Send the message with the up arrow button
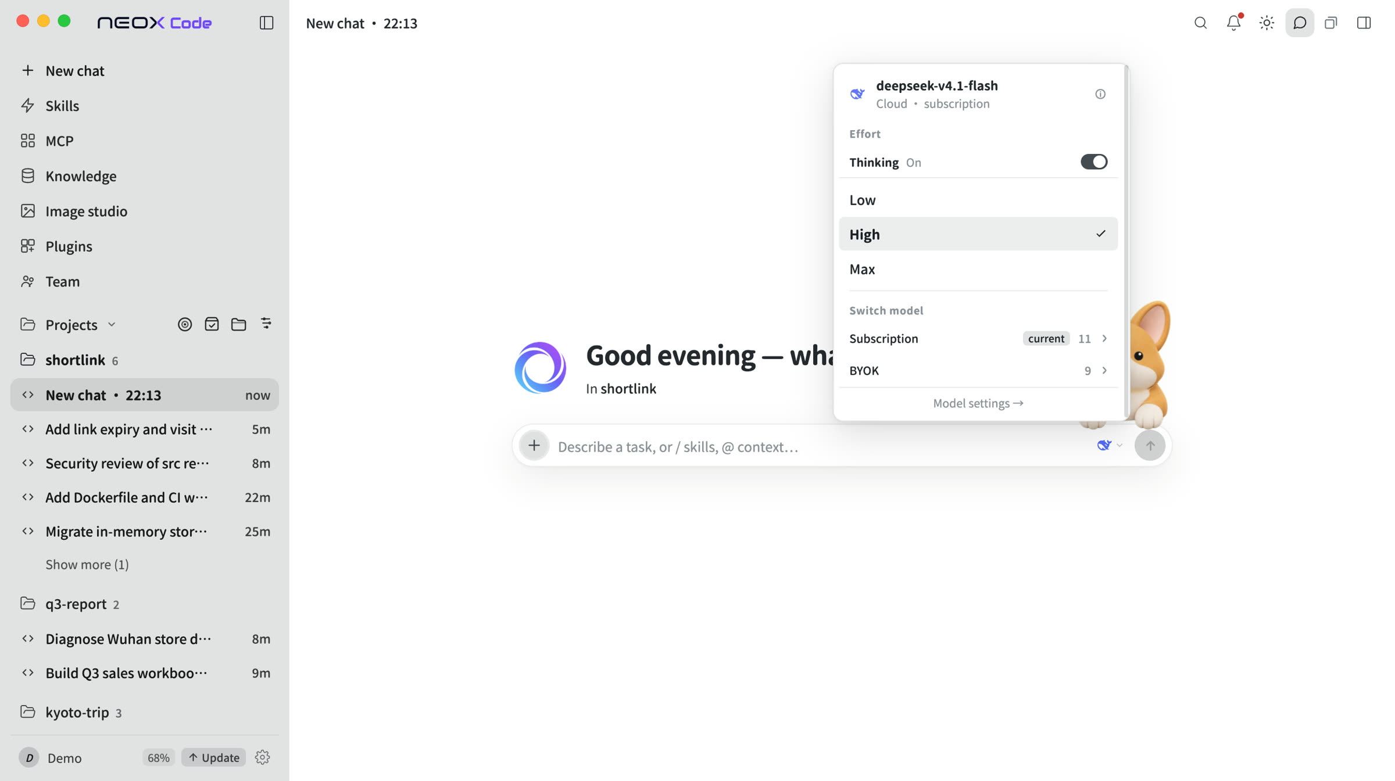Image resolution: width=1395 pixels, height=781 pixels. click(x=1150, y=446)
